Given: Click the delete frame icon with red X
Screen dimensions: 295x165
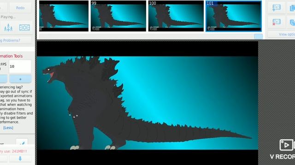Looking at the screenshot, I should [x=277, y=22].
